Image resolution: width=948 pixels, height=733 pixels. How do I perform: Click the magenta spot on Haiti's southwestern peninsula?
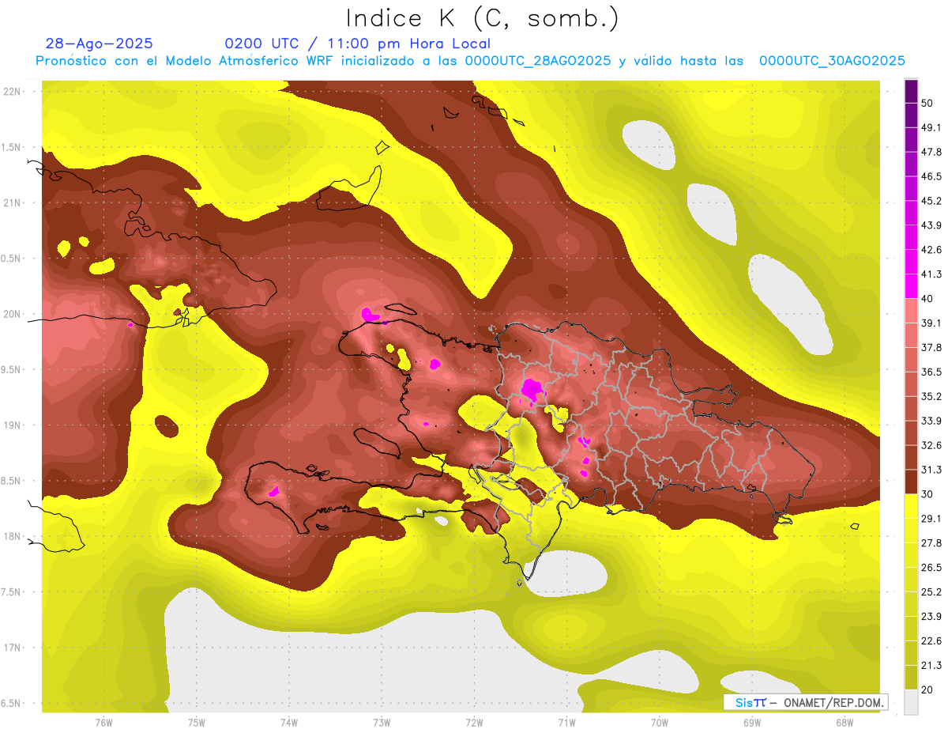coord(274,491)
